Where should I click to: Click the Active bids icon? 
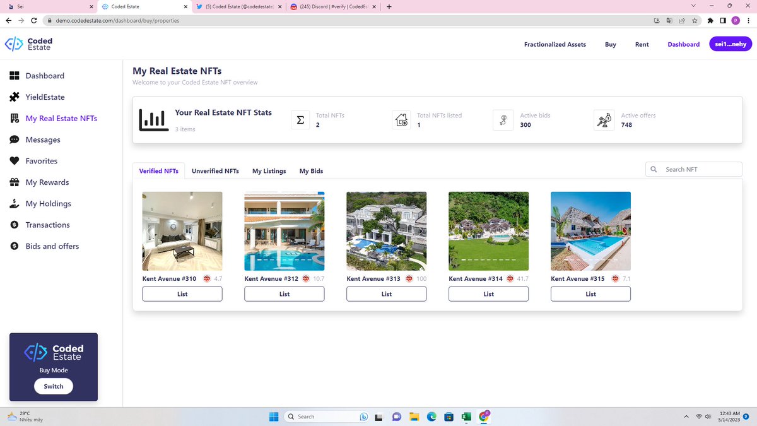503,120
